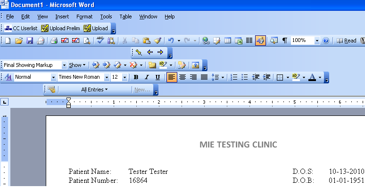Click the Font Color red A button
Image resolution: width=365 pixels, height=188 pixels.
coord(312,77)
